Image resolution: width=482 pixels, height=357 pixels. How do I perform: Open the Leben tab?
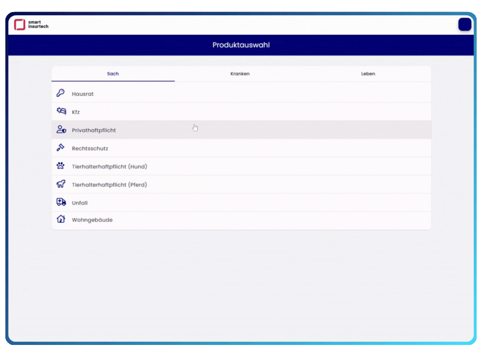pos(368,74)
